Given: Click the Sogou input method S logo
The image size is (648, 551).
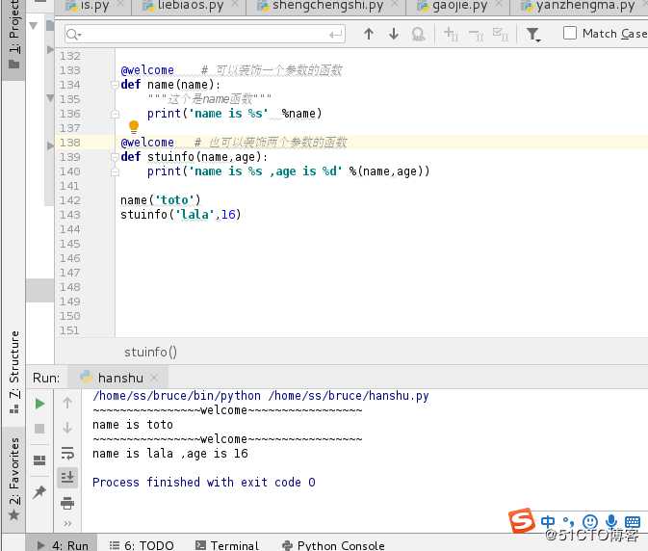Looking at the screenshot, I should coord(522,521).
